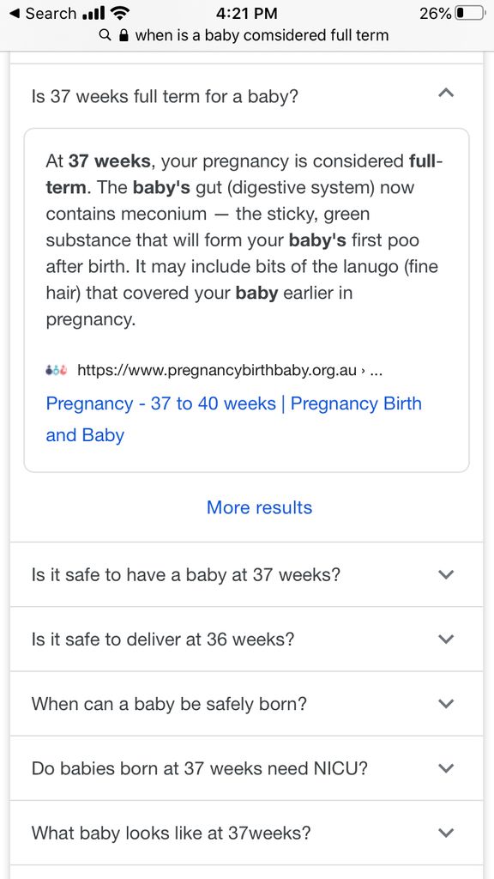
Task: Expand 'Is it safe to deliver at 36 weeks?'
Action: (445, 639)
